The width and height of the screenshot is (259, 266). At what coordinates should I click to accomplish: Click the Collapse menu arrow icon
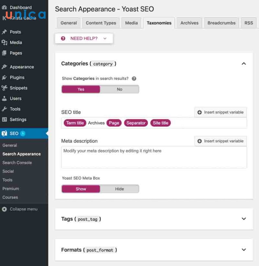point(4,209)
